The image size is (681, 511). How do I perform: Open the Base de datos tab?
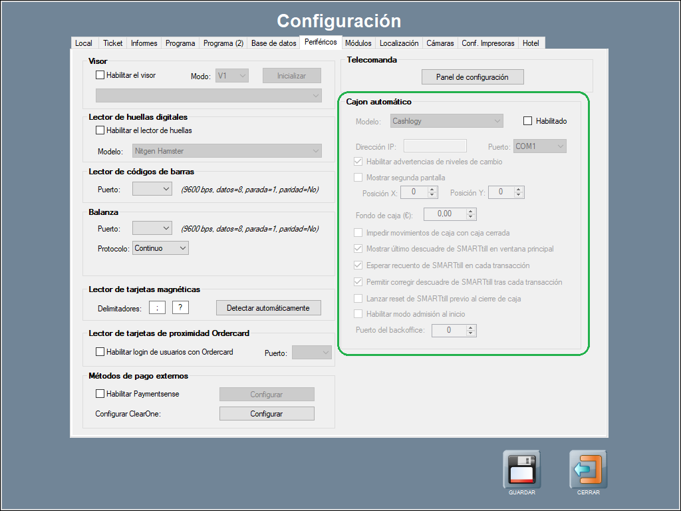[273, 43]
